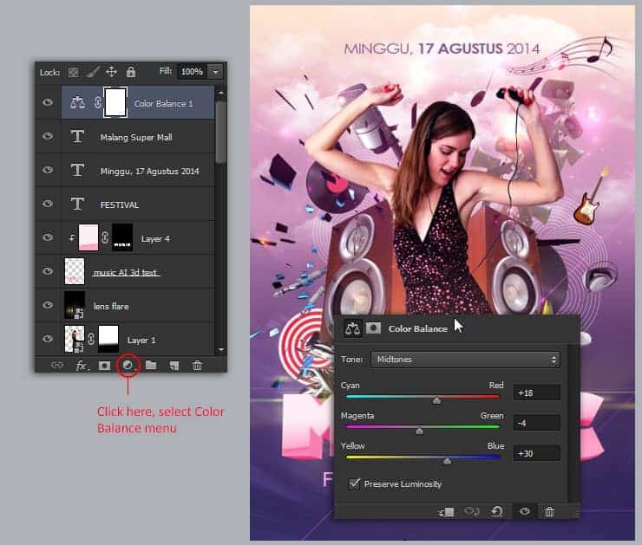Screen dimensions: 642x545
Task: Select Minggu, 17 Agustus 2014 layer T icon
Action: [x=77, y=170]
